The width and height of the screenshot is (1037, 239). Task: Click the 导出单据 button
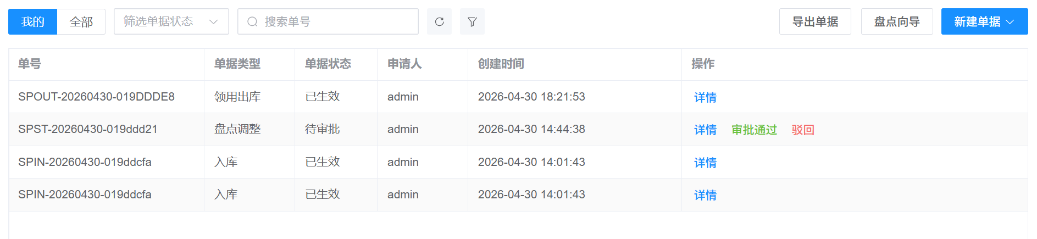[x=815, y=21]
